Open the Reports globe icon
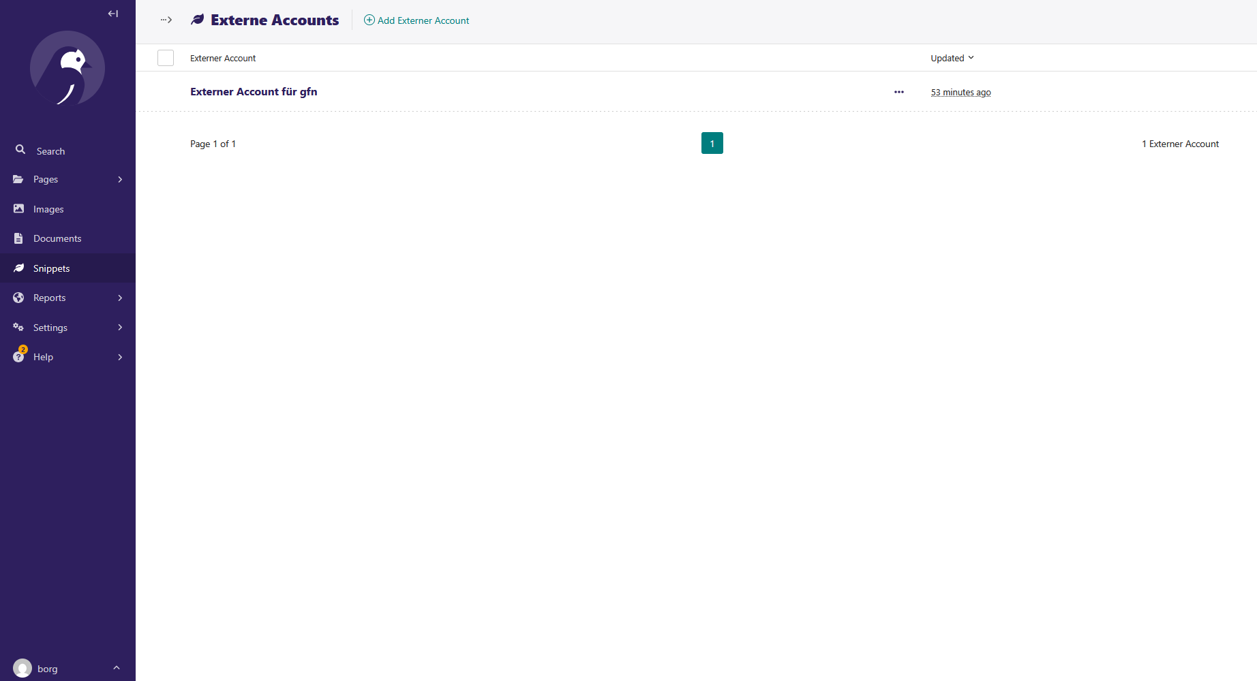 [19, 298]
